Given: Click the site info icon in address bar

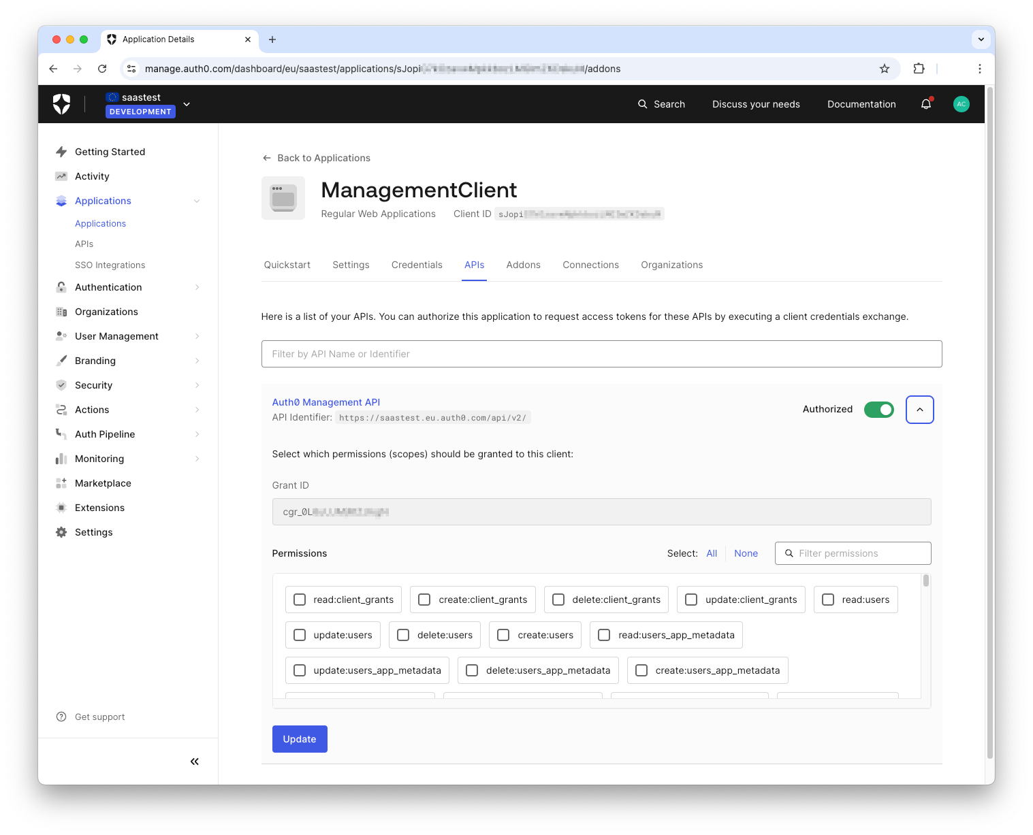Looking at the screenshot, I should tap(132, 69).
